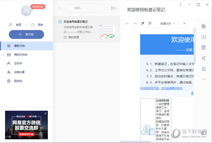Select the 欢迎使用有道云笔记 note in list
Viewport: 212px width, 143px height.
[87, 29]
